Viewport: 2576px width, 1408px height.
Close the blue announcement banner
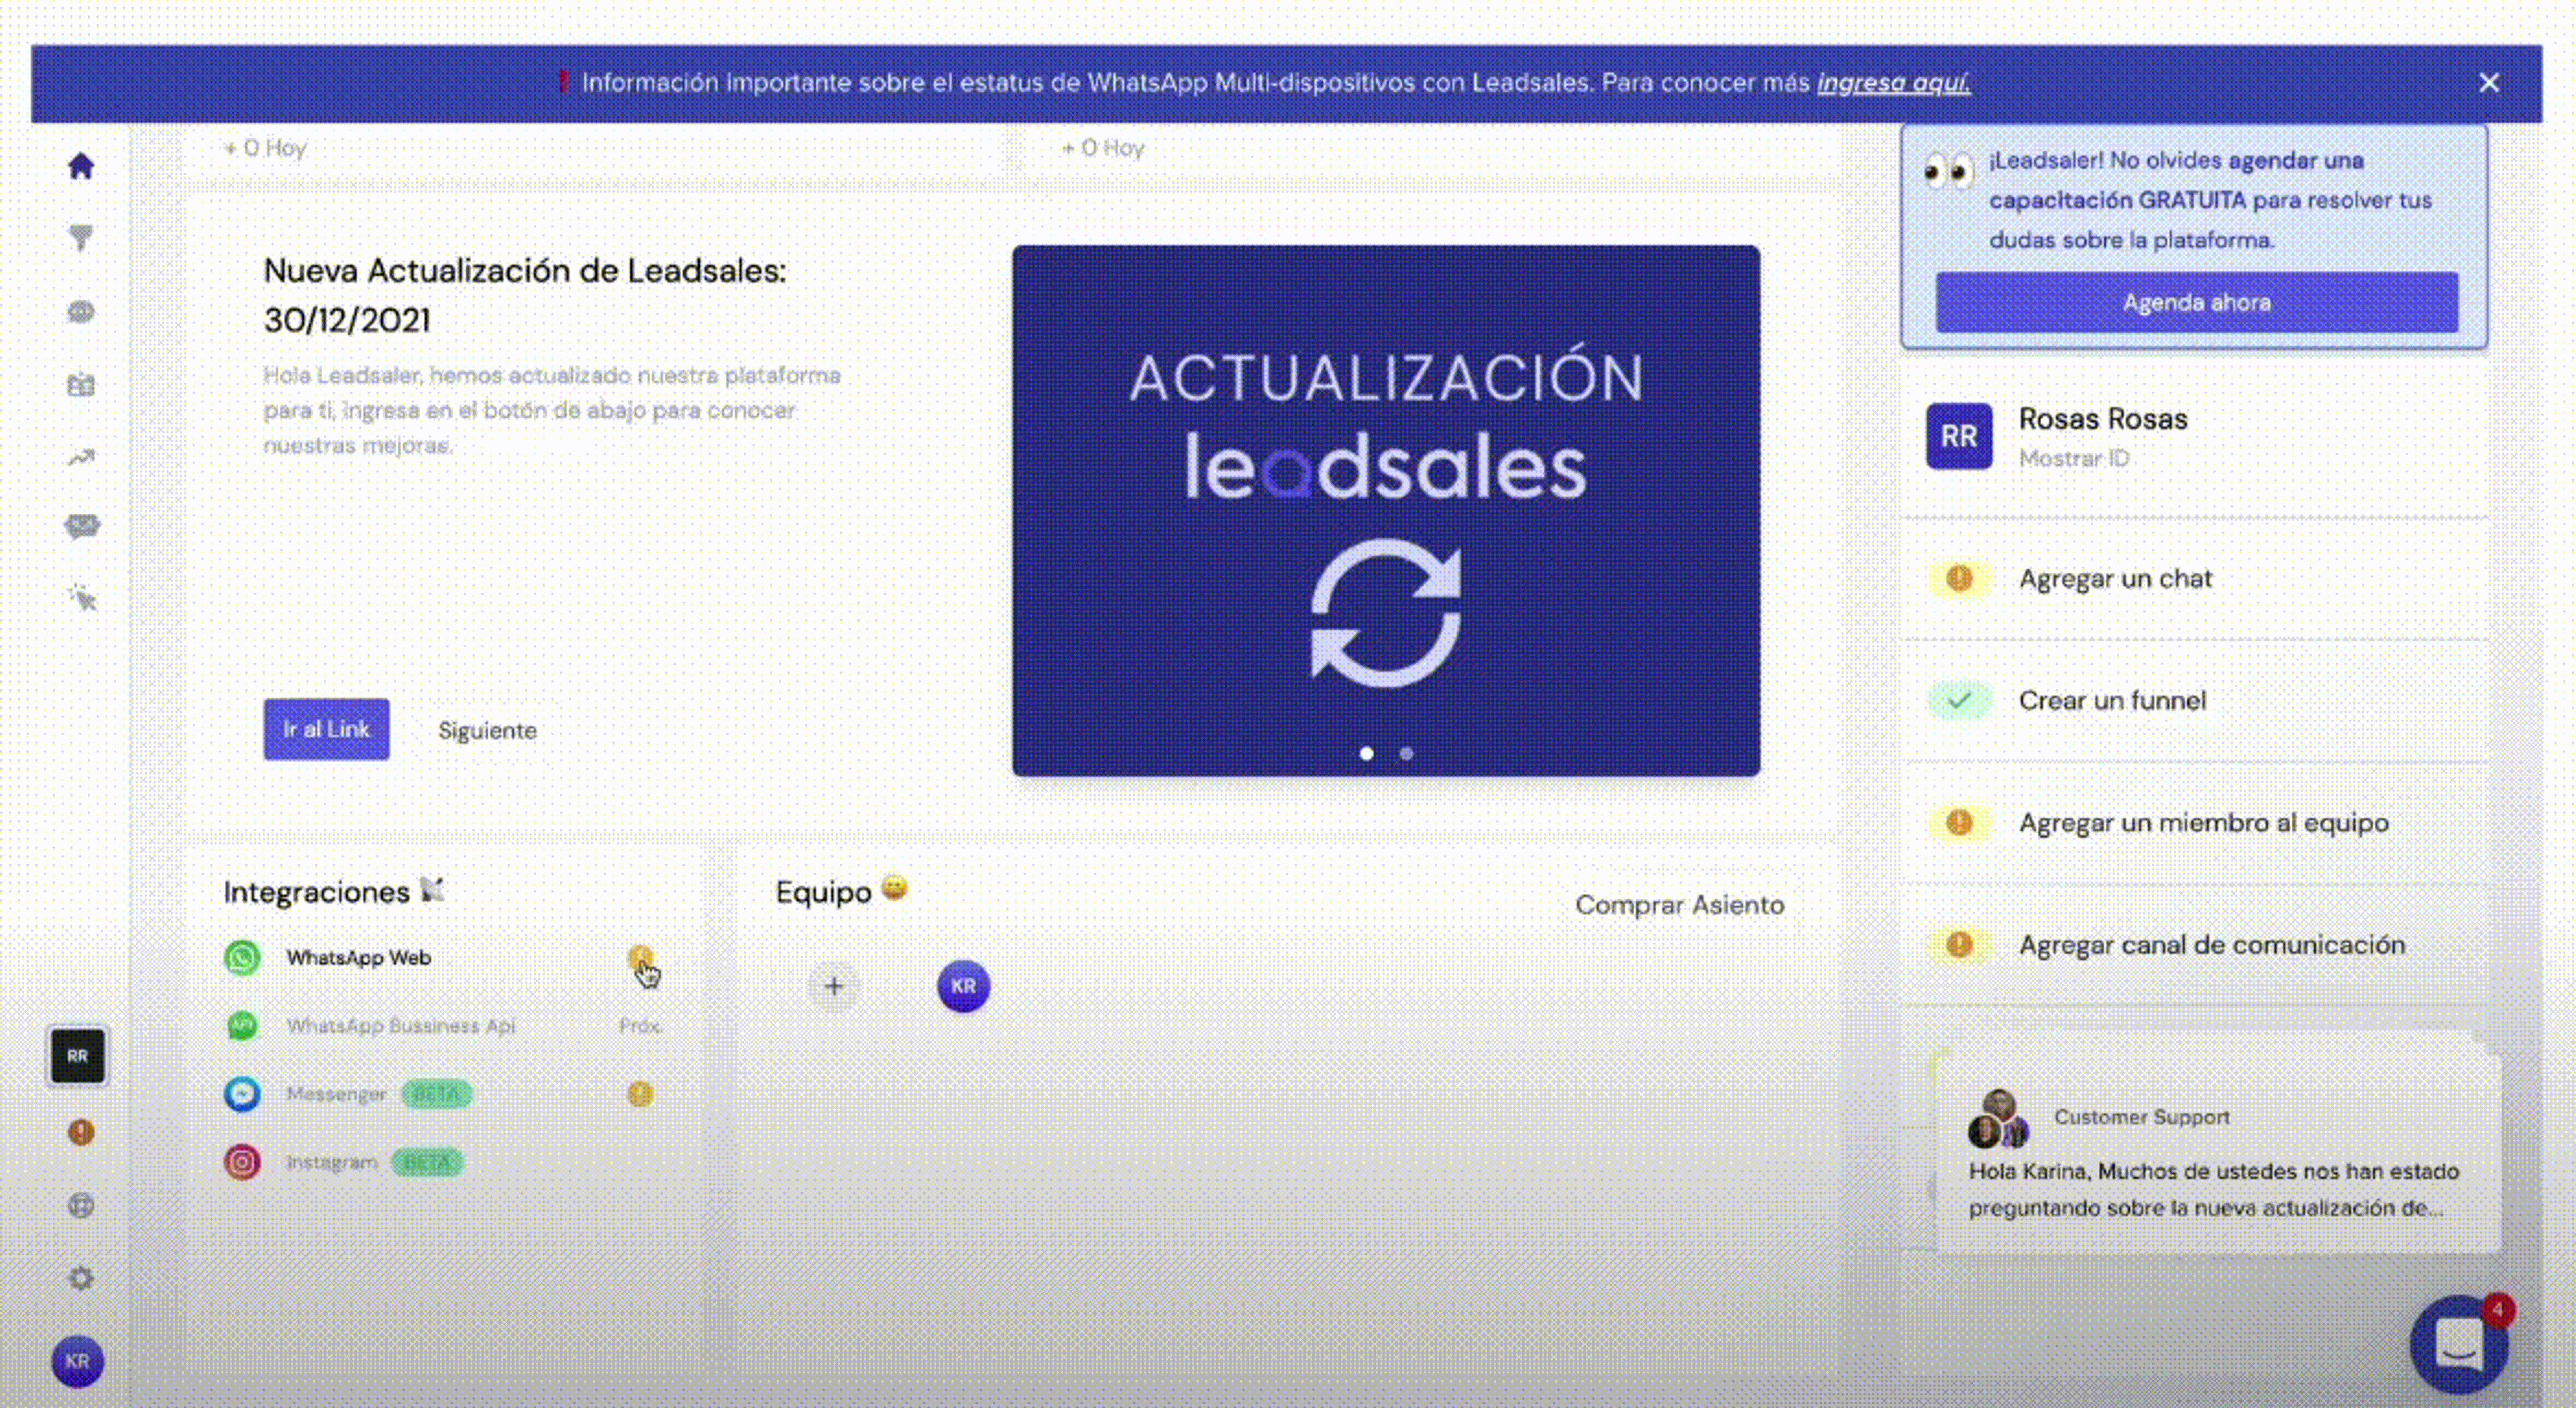2489,83
